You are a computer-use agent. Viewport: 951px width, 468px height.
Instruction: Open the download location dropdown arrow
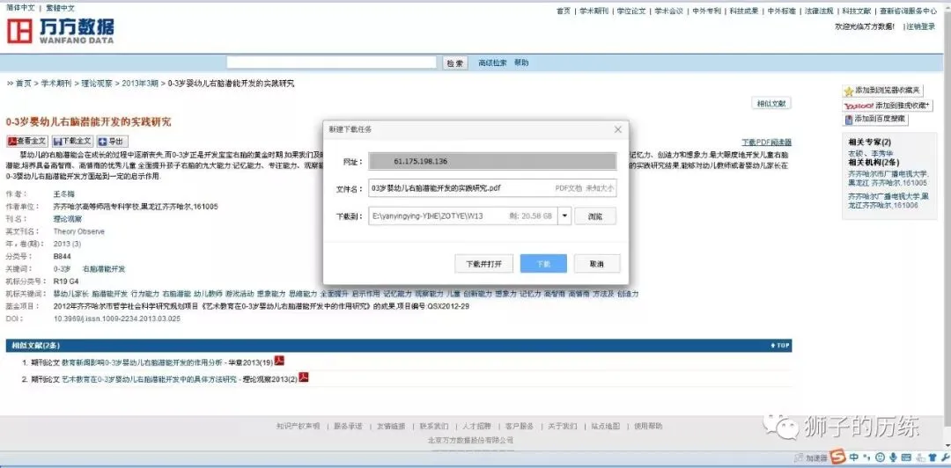tap(564, 216)
